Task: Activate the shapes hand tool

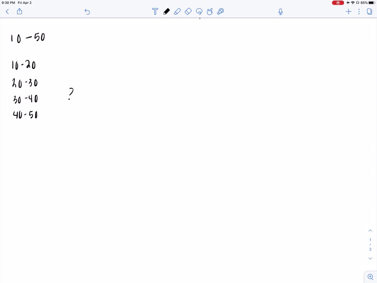Action: (209, 11)
